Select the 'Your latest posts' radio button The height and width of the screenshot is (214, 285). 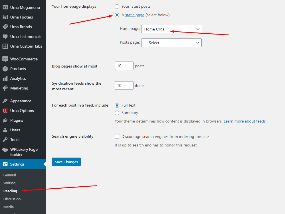[x=117, y=7]
